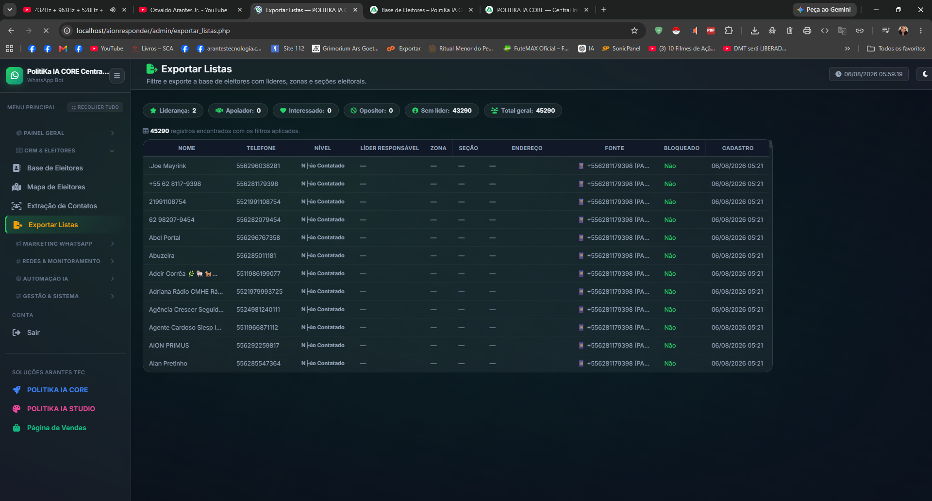Viewport: 932px width, 501px height.
Task: Open the Chrome three-dot menu
Action: coord(921,31)
